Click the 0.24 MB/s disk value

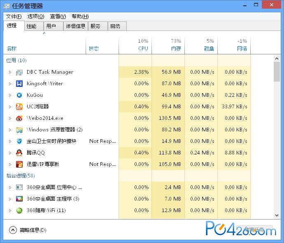pyautogui.click(x=202, y=153)
